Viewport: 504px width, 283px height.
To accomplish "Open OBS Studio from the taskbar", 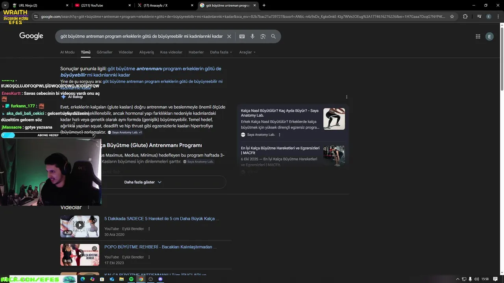I will pyautogui.click(x=150, y=279).
